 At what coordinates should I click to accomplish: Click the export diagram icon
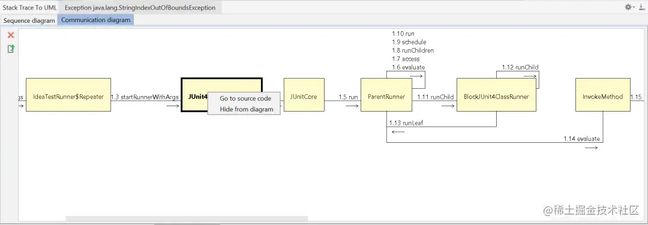coord(11,49)
